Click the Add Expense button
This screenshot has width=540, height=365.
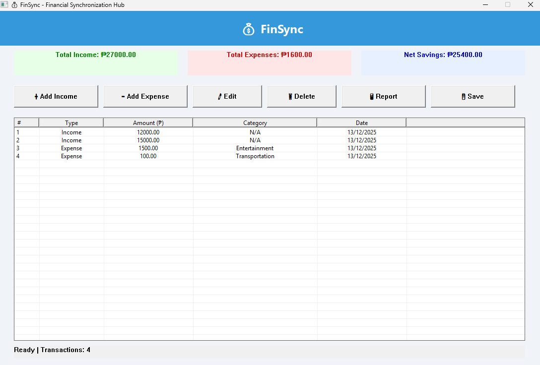click(145, 96)
